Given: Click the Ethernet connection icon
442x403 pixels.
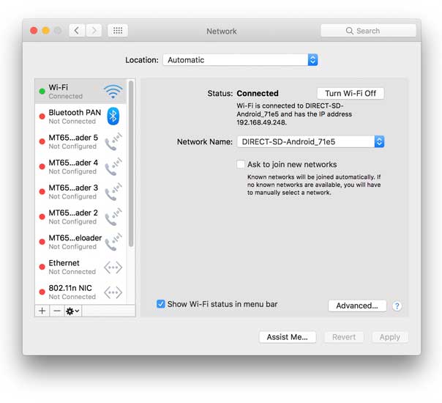Looking at the screenshot, I should tap(113, 267).
